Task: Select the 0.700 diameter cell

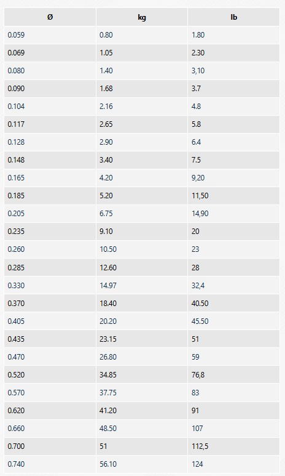Action: pos(50,446)
